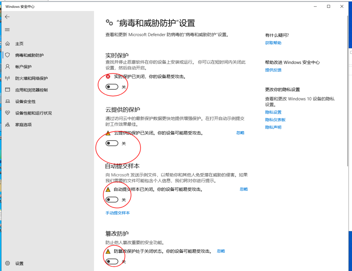Expand the sidebar hamburger menu

click(7, 29)
